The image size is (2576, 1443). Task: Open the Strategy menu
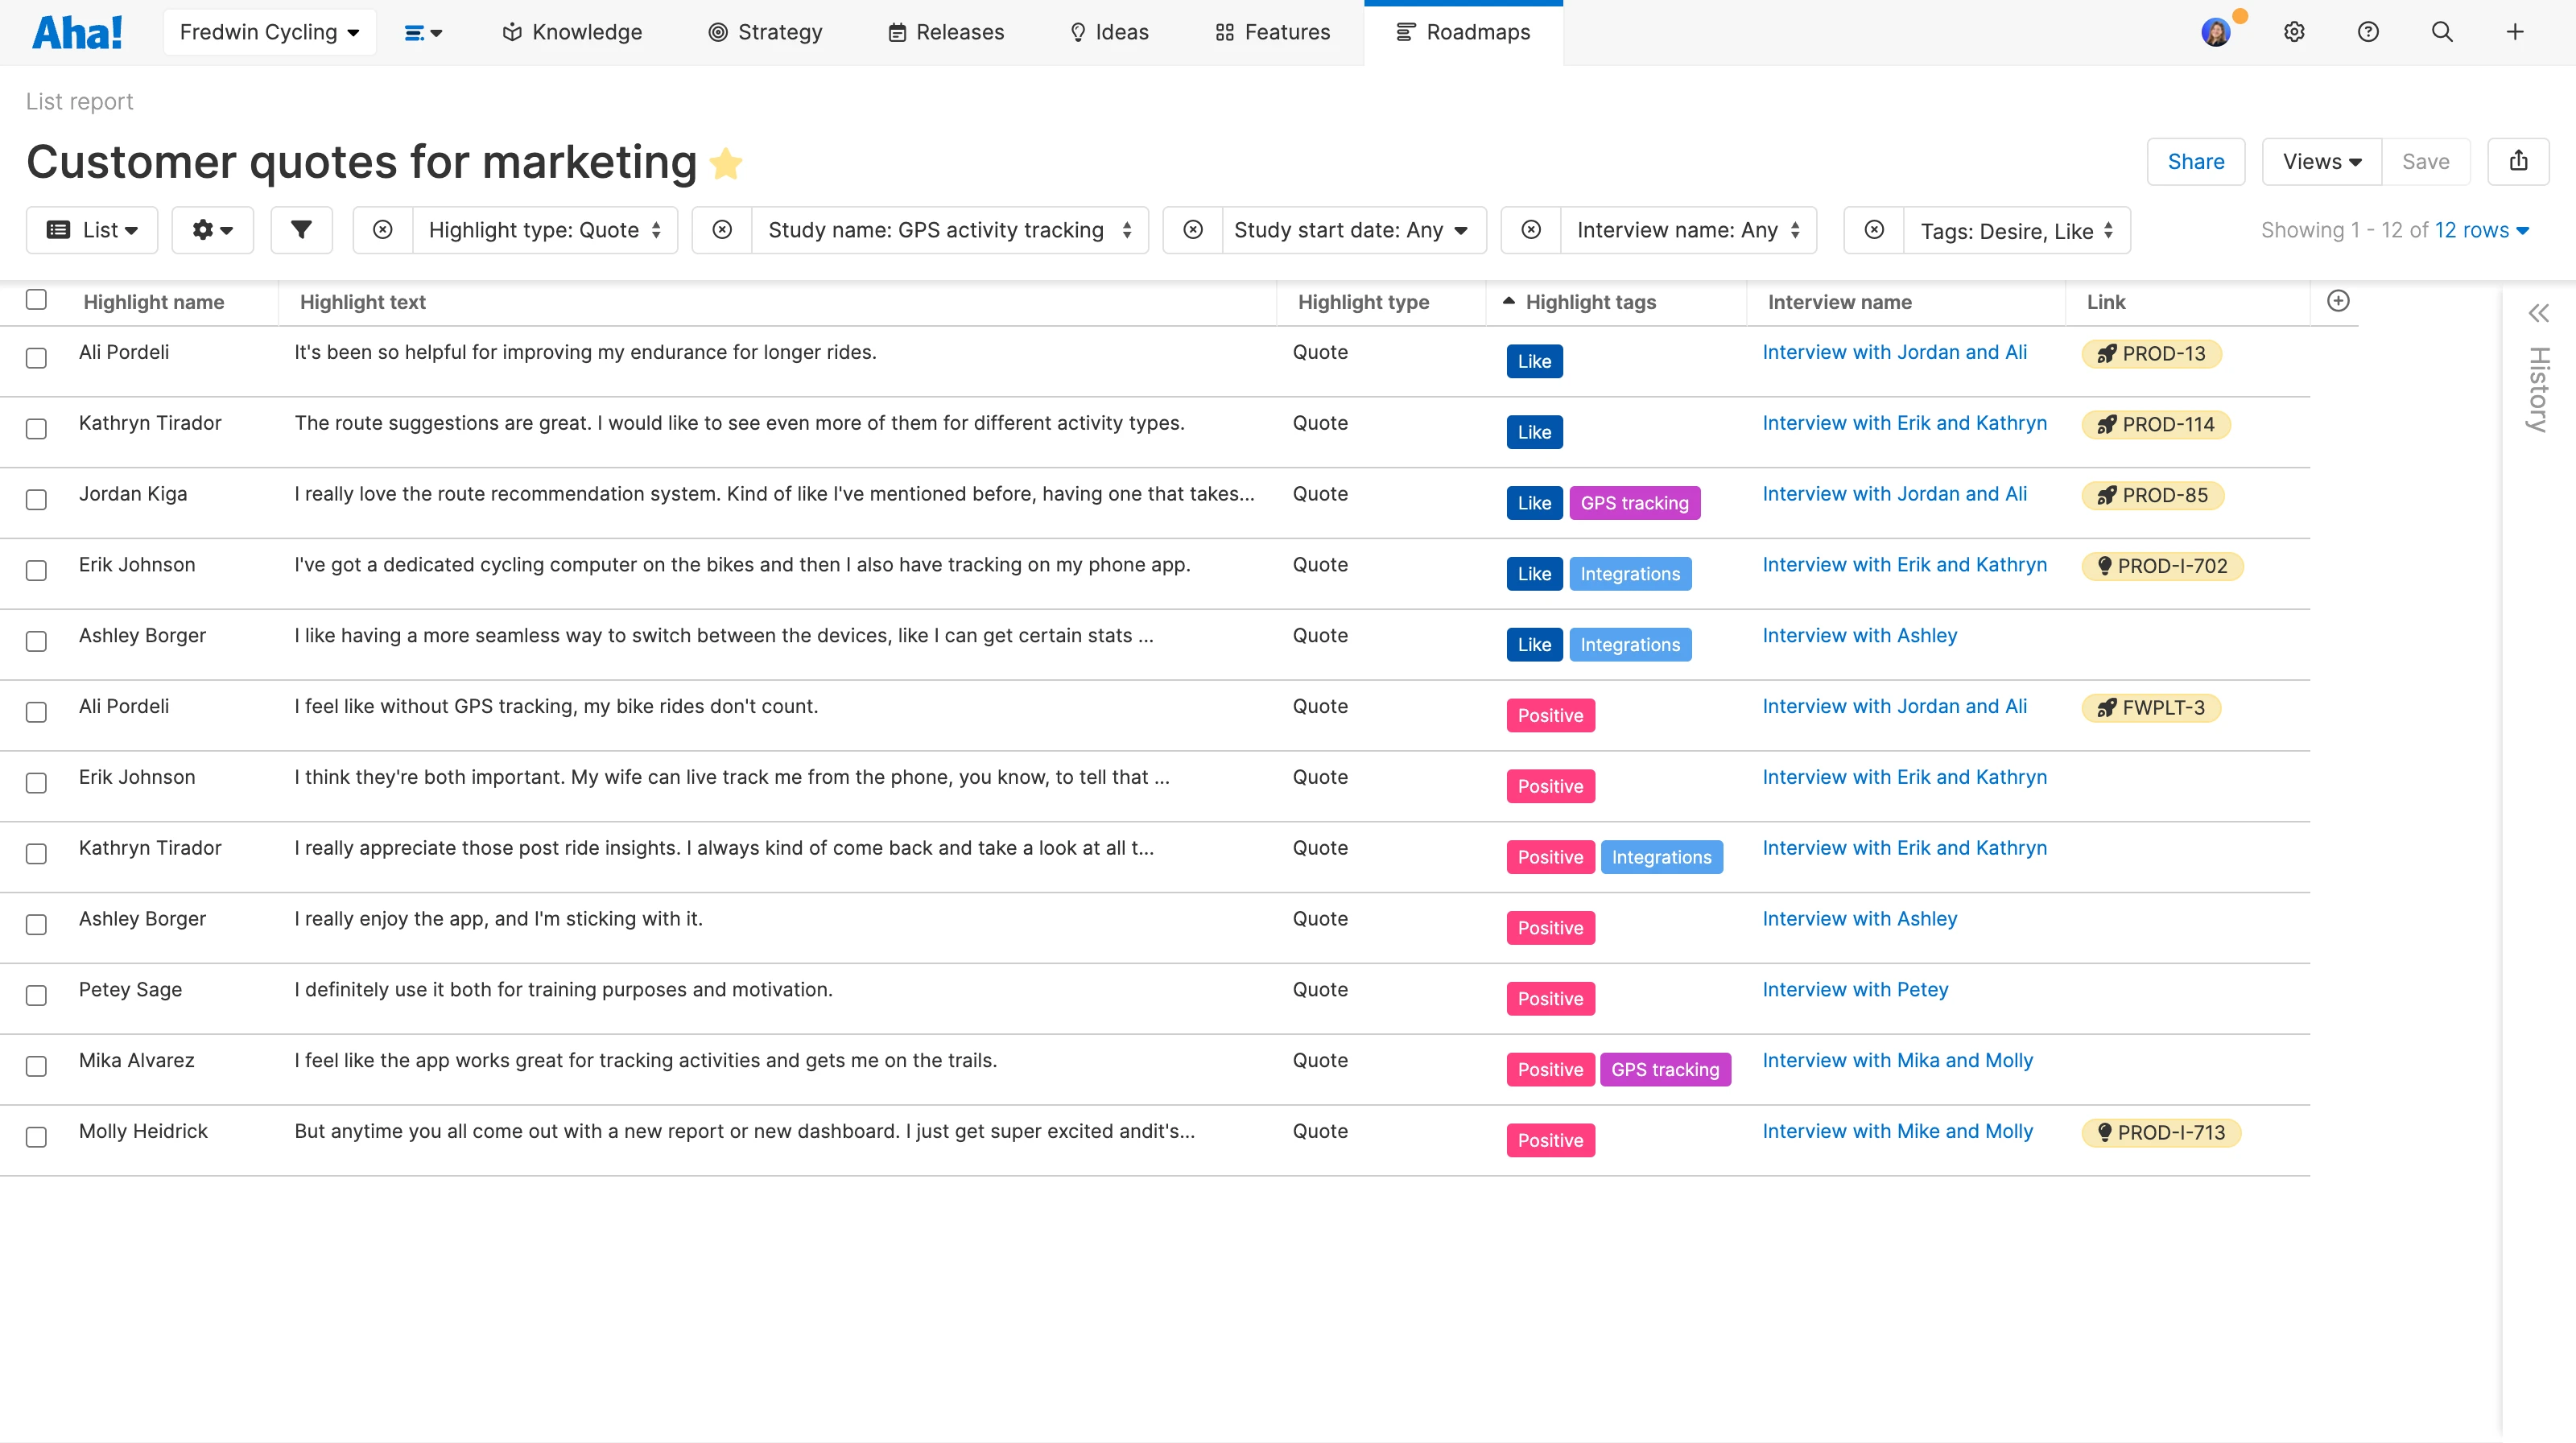click(765, 32)
